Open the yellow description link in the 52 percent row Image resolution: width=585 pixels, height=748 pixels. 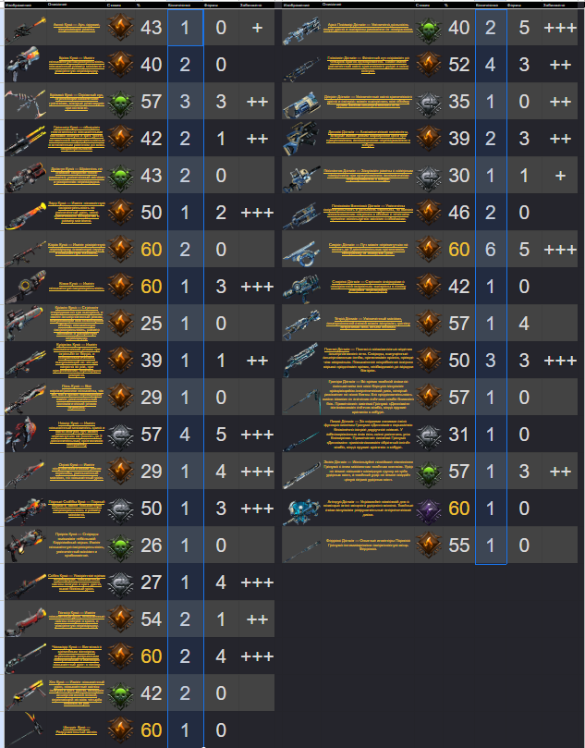pos(368,65)
